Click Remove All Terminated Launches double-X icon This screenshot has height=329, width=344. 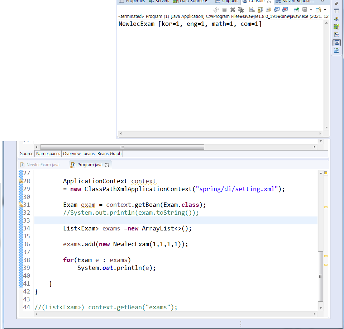241,10
